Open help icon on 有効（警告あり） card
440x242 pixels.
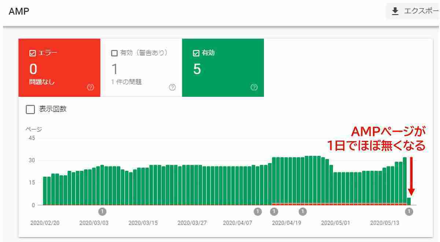[172, 88]
